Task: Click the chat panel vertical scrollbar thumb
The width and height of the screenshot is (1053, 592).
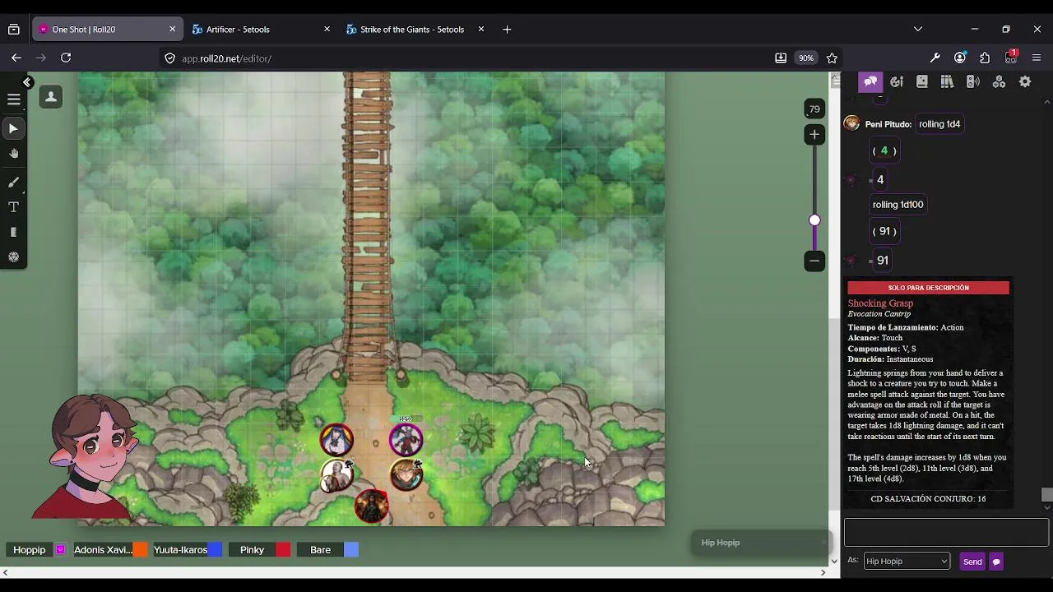Action: pos(1046,495)
